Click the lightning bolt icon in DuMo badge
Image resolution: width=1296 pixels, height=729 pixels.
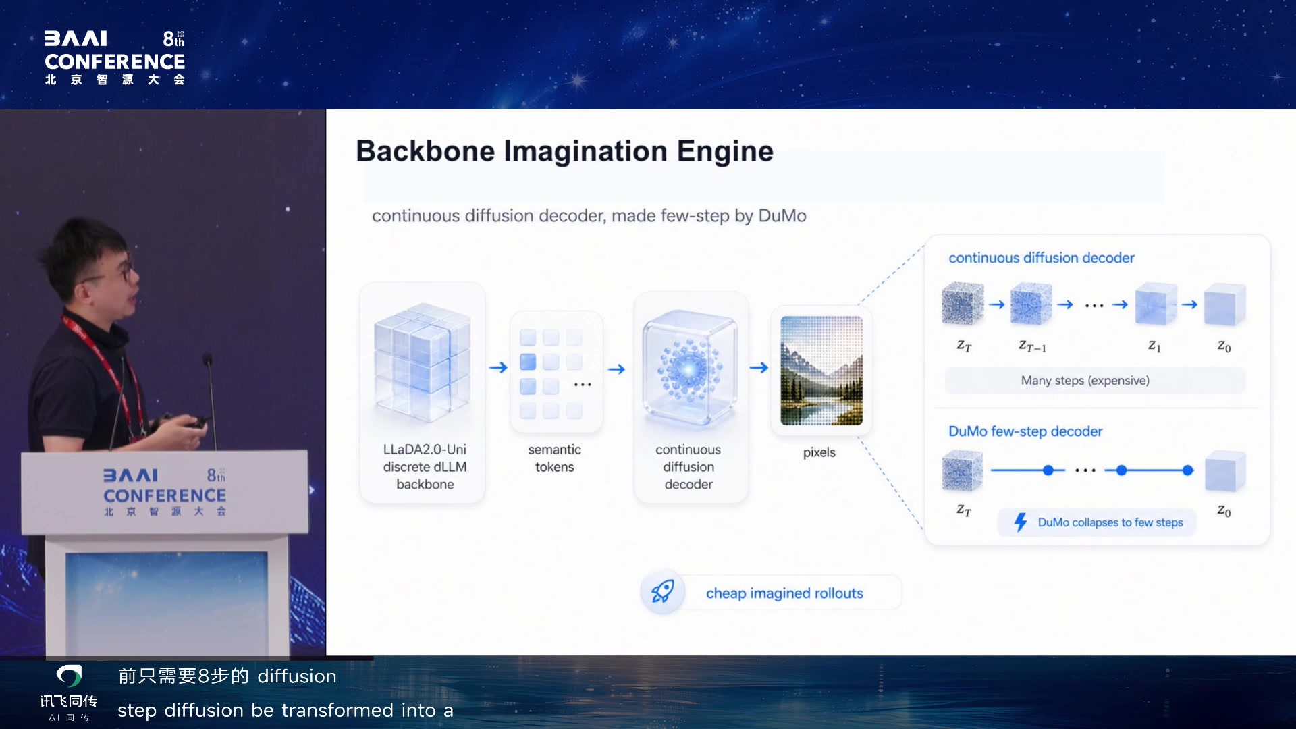[x=1021, y=522]
